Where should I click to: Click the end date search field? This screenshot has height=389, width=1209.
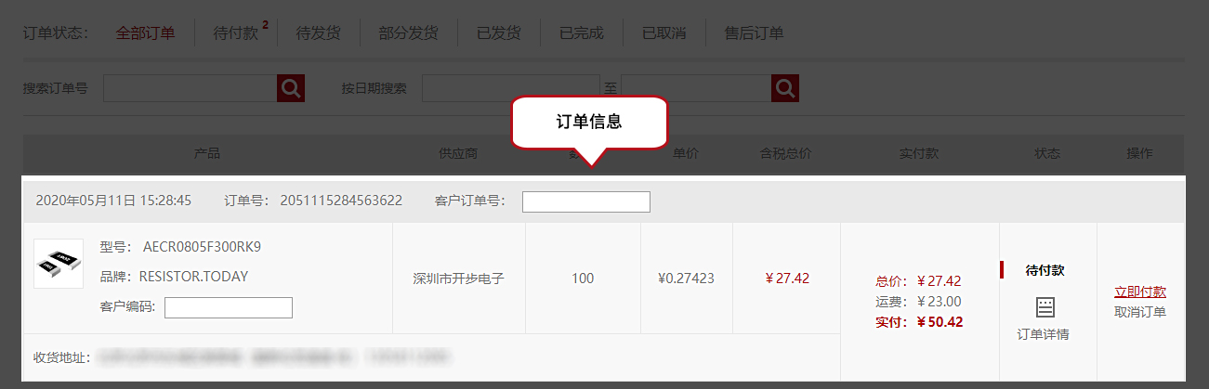coord(696,88)
